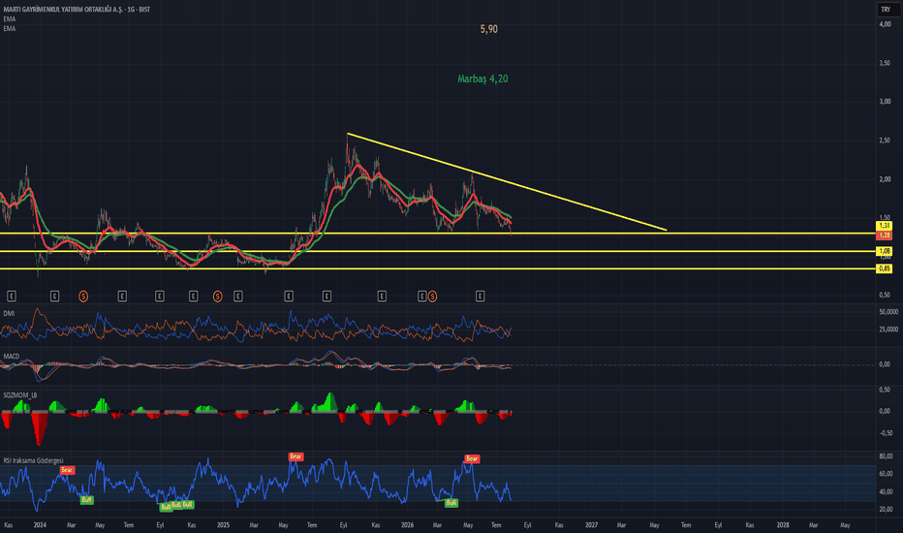This screenshot has width=903, height=533.
Task: Click the 2,50 price axis value
Action: pyautogui.click(x=885, y=140)
